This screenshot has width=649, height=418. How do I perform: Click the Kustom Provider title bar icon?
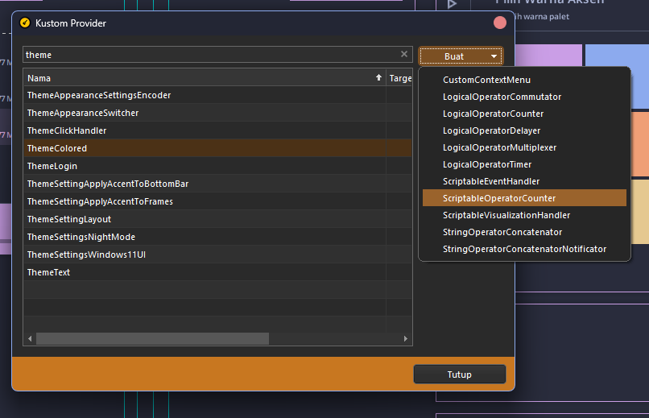point(25,23)
